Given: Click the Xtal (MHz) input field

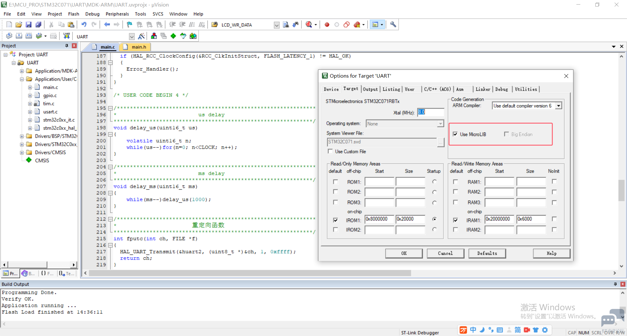Looking at the screenshot, I should click(431, 112).
